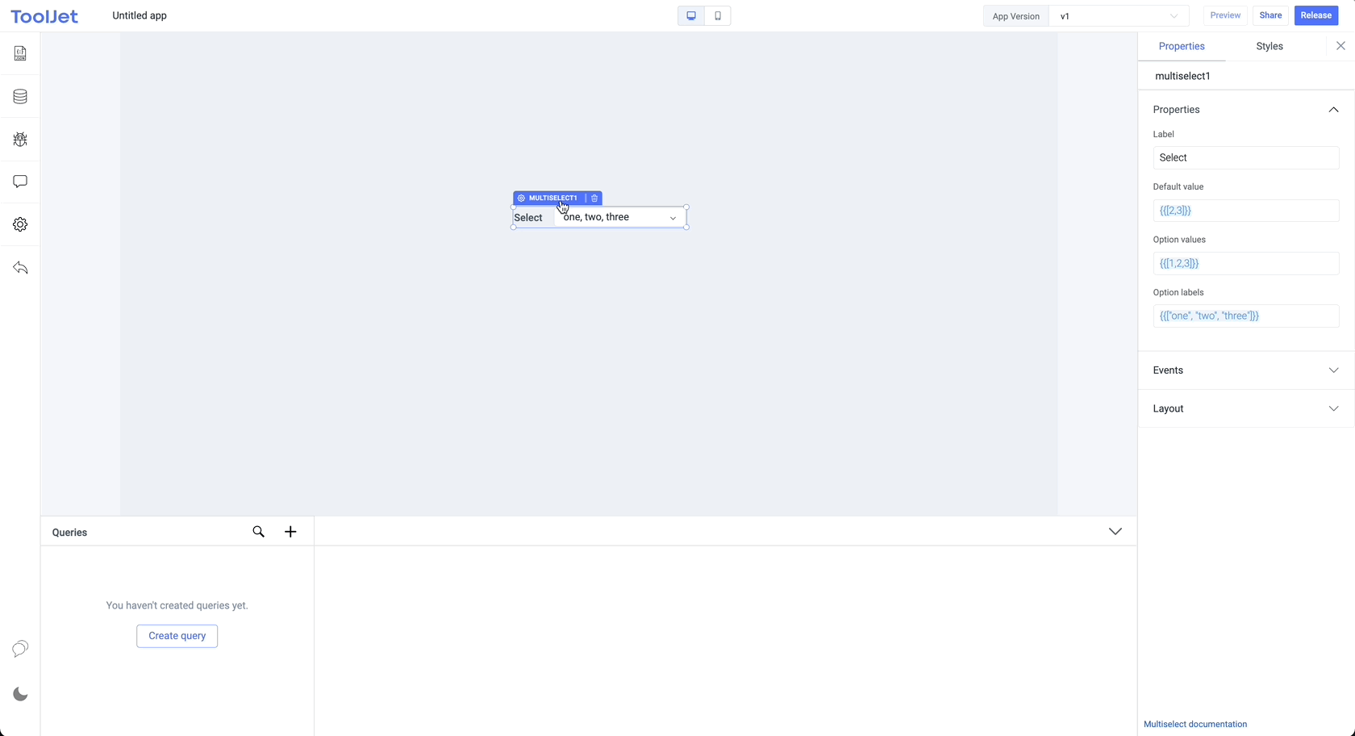Switch to the Styles tab
Viewport: 1355px width, 736px height.
pos(1269,47)
